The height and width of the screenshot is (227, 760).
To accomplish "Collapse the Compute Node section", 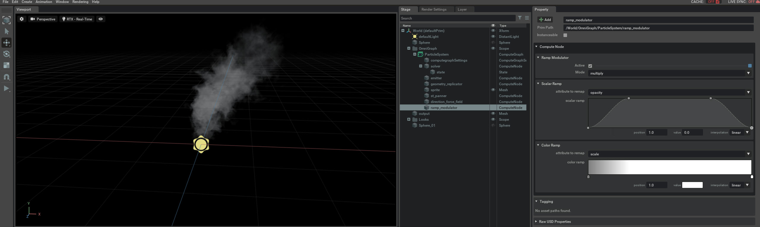I will [536, 46].
